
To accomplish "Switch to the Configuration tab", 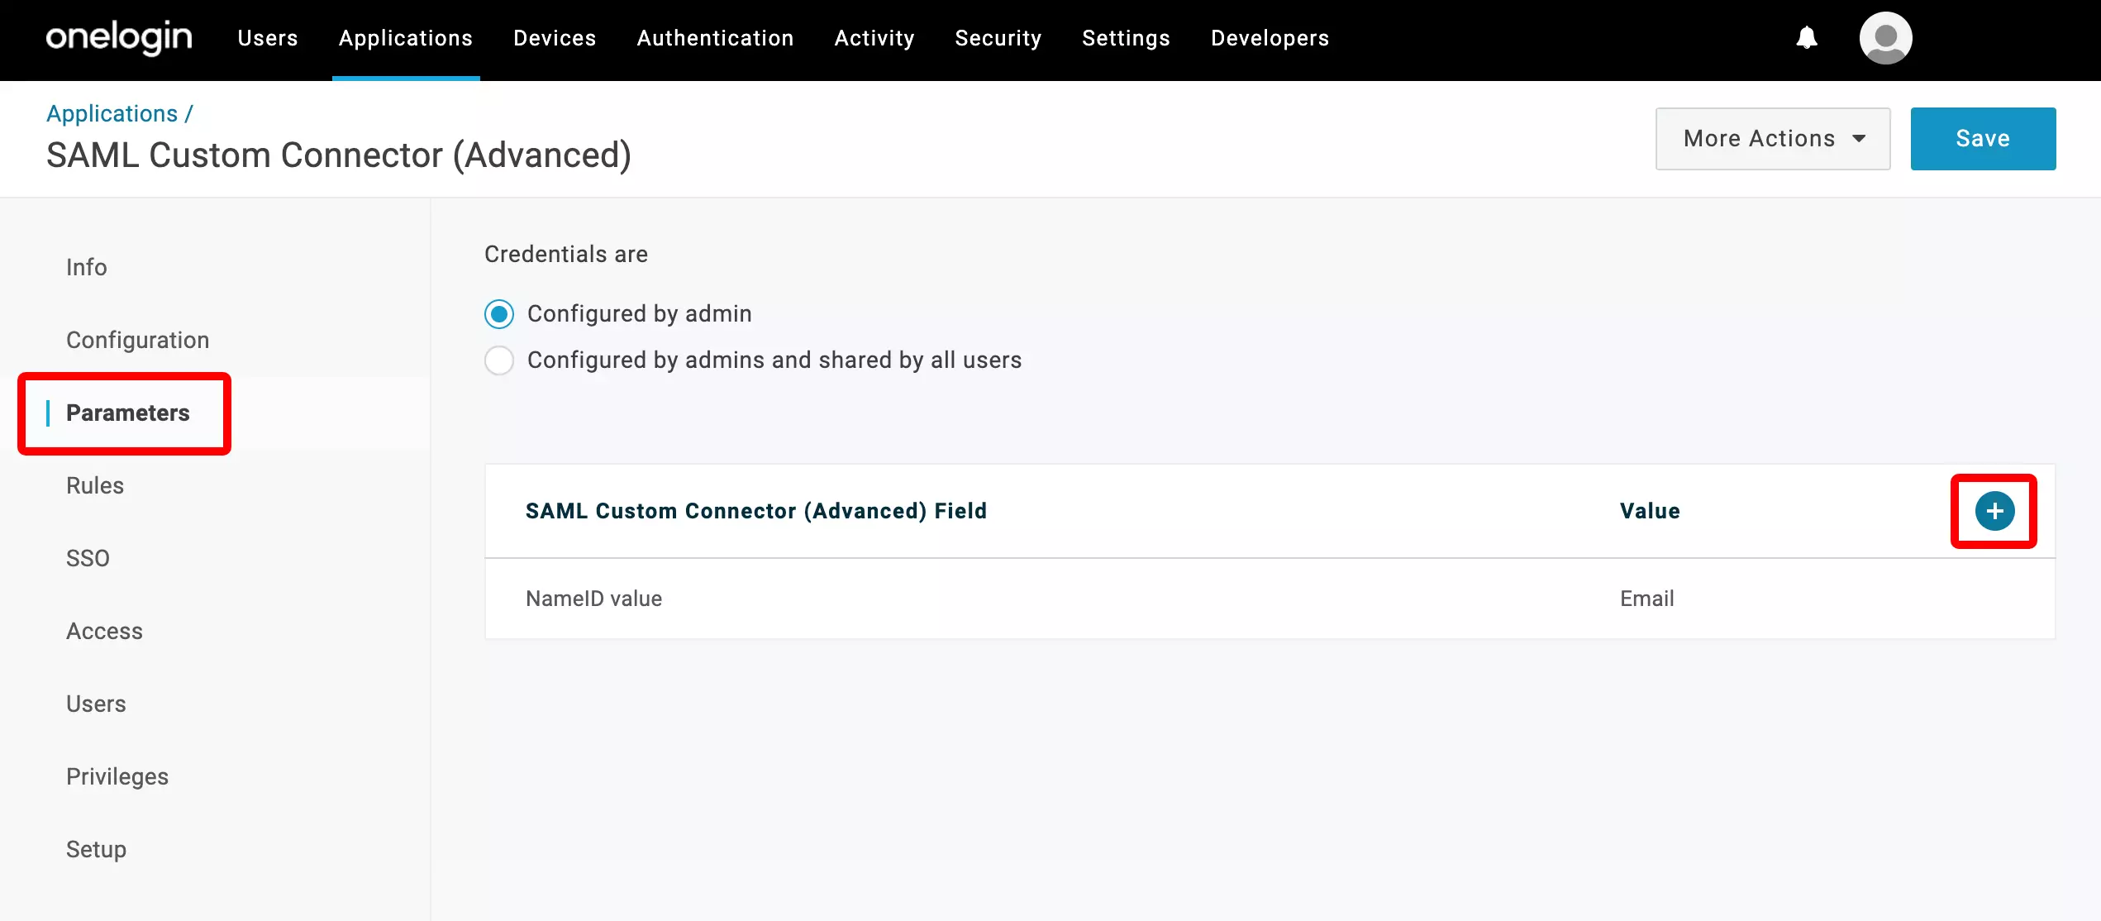I will 137,341.
